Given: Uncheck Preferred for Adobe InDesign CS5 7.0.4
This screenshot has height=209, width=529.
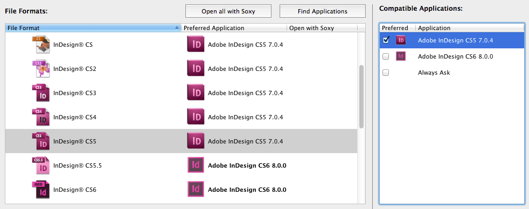Looking at the screenshot, I should (x=386, y=40).
